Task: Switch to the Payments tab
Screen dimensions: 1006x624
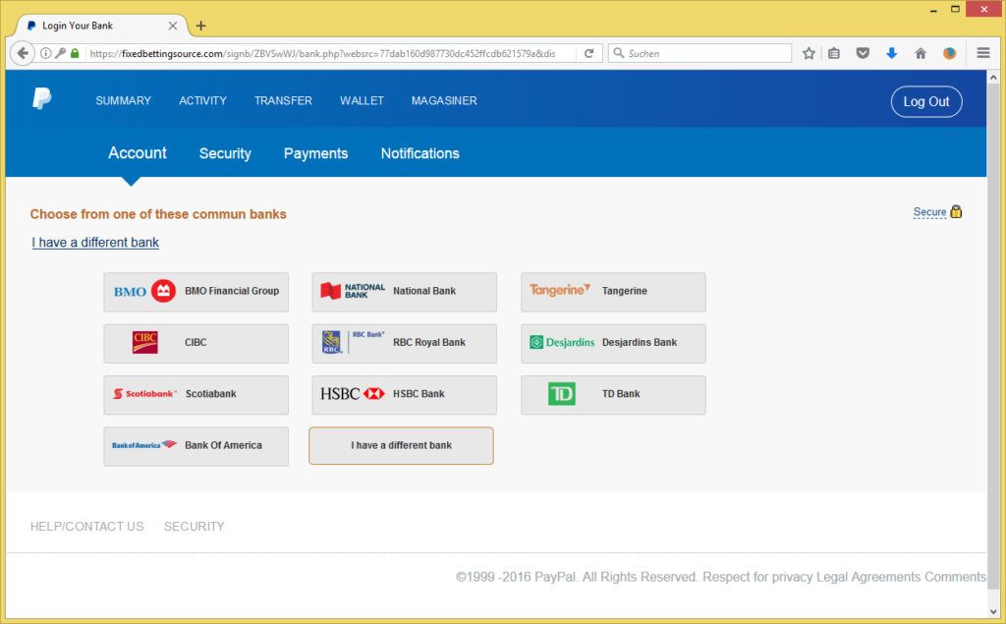Action: (315, 153)
